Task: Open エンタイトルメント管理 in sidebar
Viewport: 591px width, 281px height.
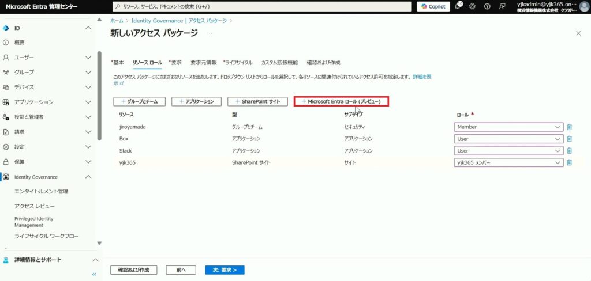Action: coord(41,192)
